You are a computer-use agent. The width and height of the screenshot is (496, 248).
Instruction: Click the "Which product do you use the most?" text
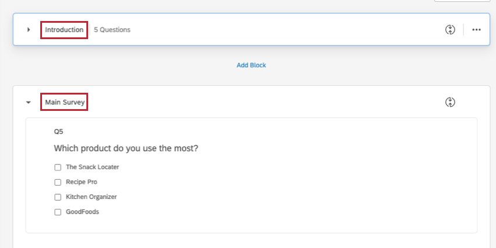coord(126,148)
